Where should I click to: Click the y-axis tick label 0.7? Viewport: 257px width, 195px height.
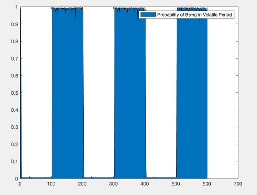click(x=15, y=59)
